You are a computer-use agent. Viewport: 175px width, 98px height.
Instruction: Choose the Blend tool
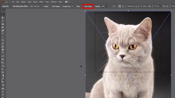[x=3, y=82]
